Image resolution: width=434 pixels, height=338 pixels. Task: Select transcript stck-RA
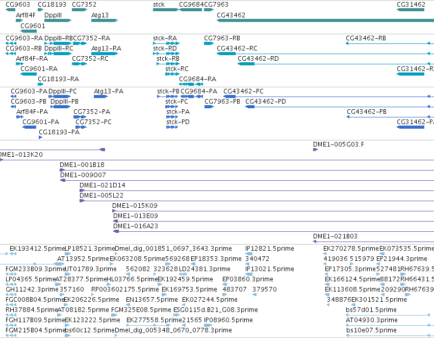pyautogui.click(x=166, y=43)
